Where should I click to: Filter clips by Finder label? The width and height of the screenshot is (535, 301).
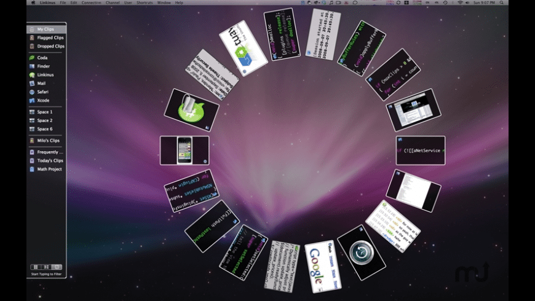click(43, 66)
